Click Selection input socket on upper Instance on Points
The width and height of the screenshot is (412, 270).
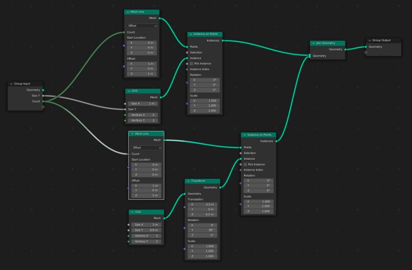(187, 53)
